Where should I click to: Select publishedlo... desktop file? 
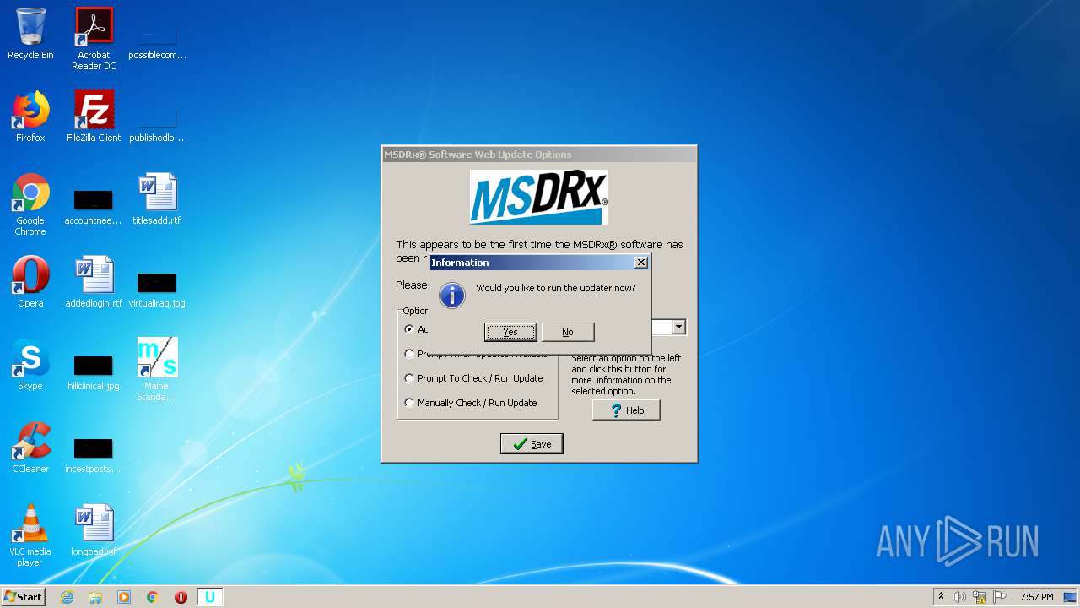157,123
